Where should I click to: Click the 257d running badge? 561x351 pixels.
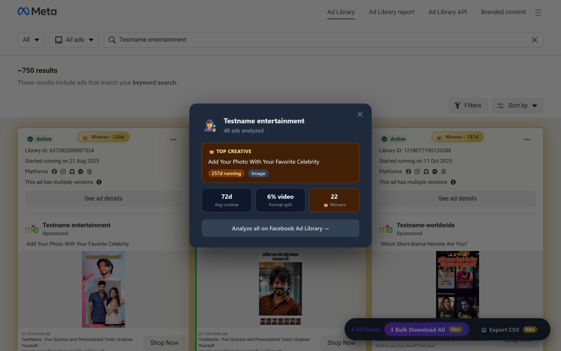coord(226,173)
